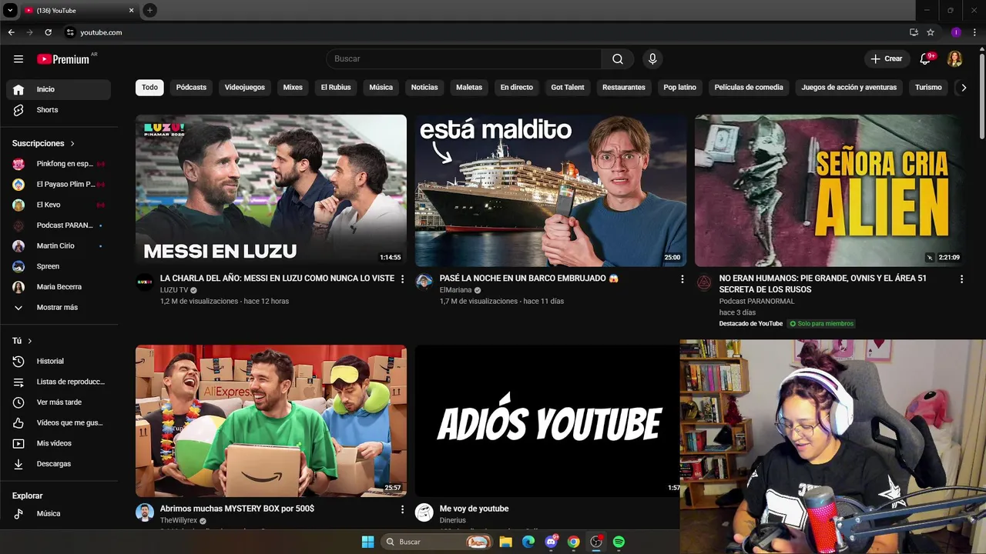
Task: Open the notifications bell
Action: point(927,58)
